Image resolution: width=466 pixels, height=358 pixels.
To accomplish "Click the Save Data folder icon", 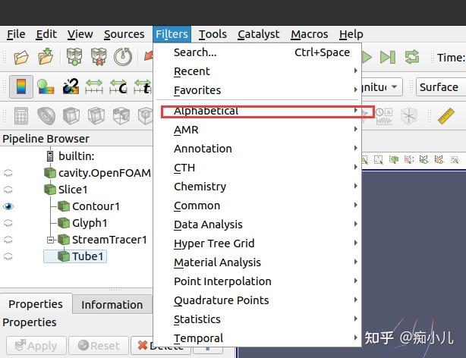I will click(x=46, y=56).
